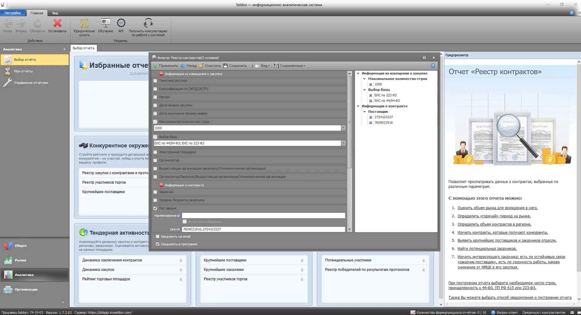Check the Тематика закупок checkbox

[x=155, y=81]
